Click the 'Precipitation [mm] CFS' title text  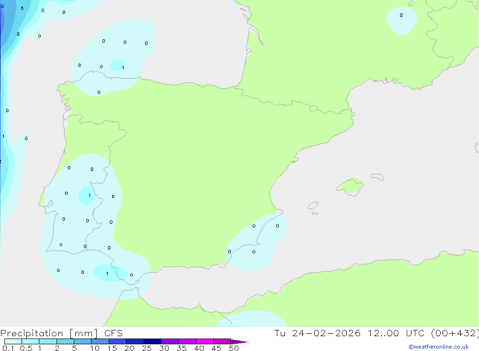coord(61,333)
